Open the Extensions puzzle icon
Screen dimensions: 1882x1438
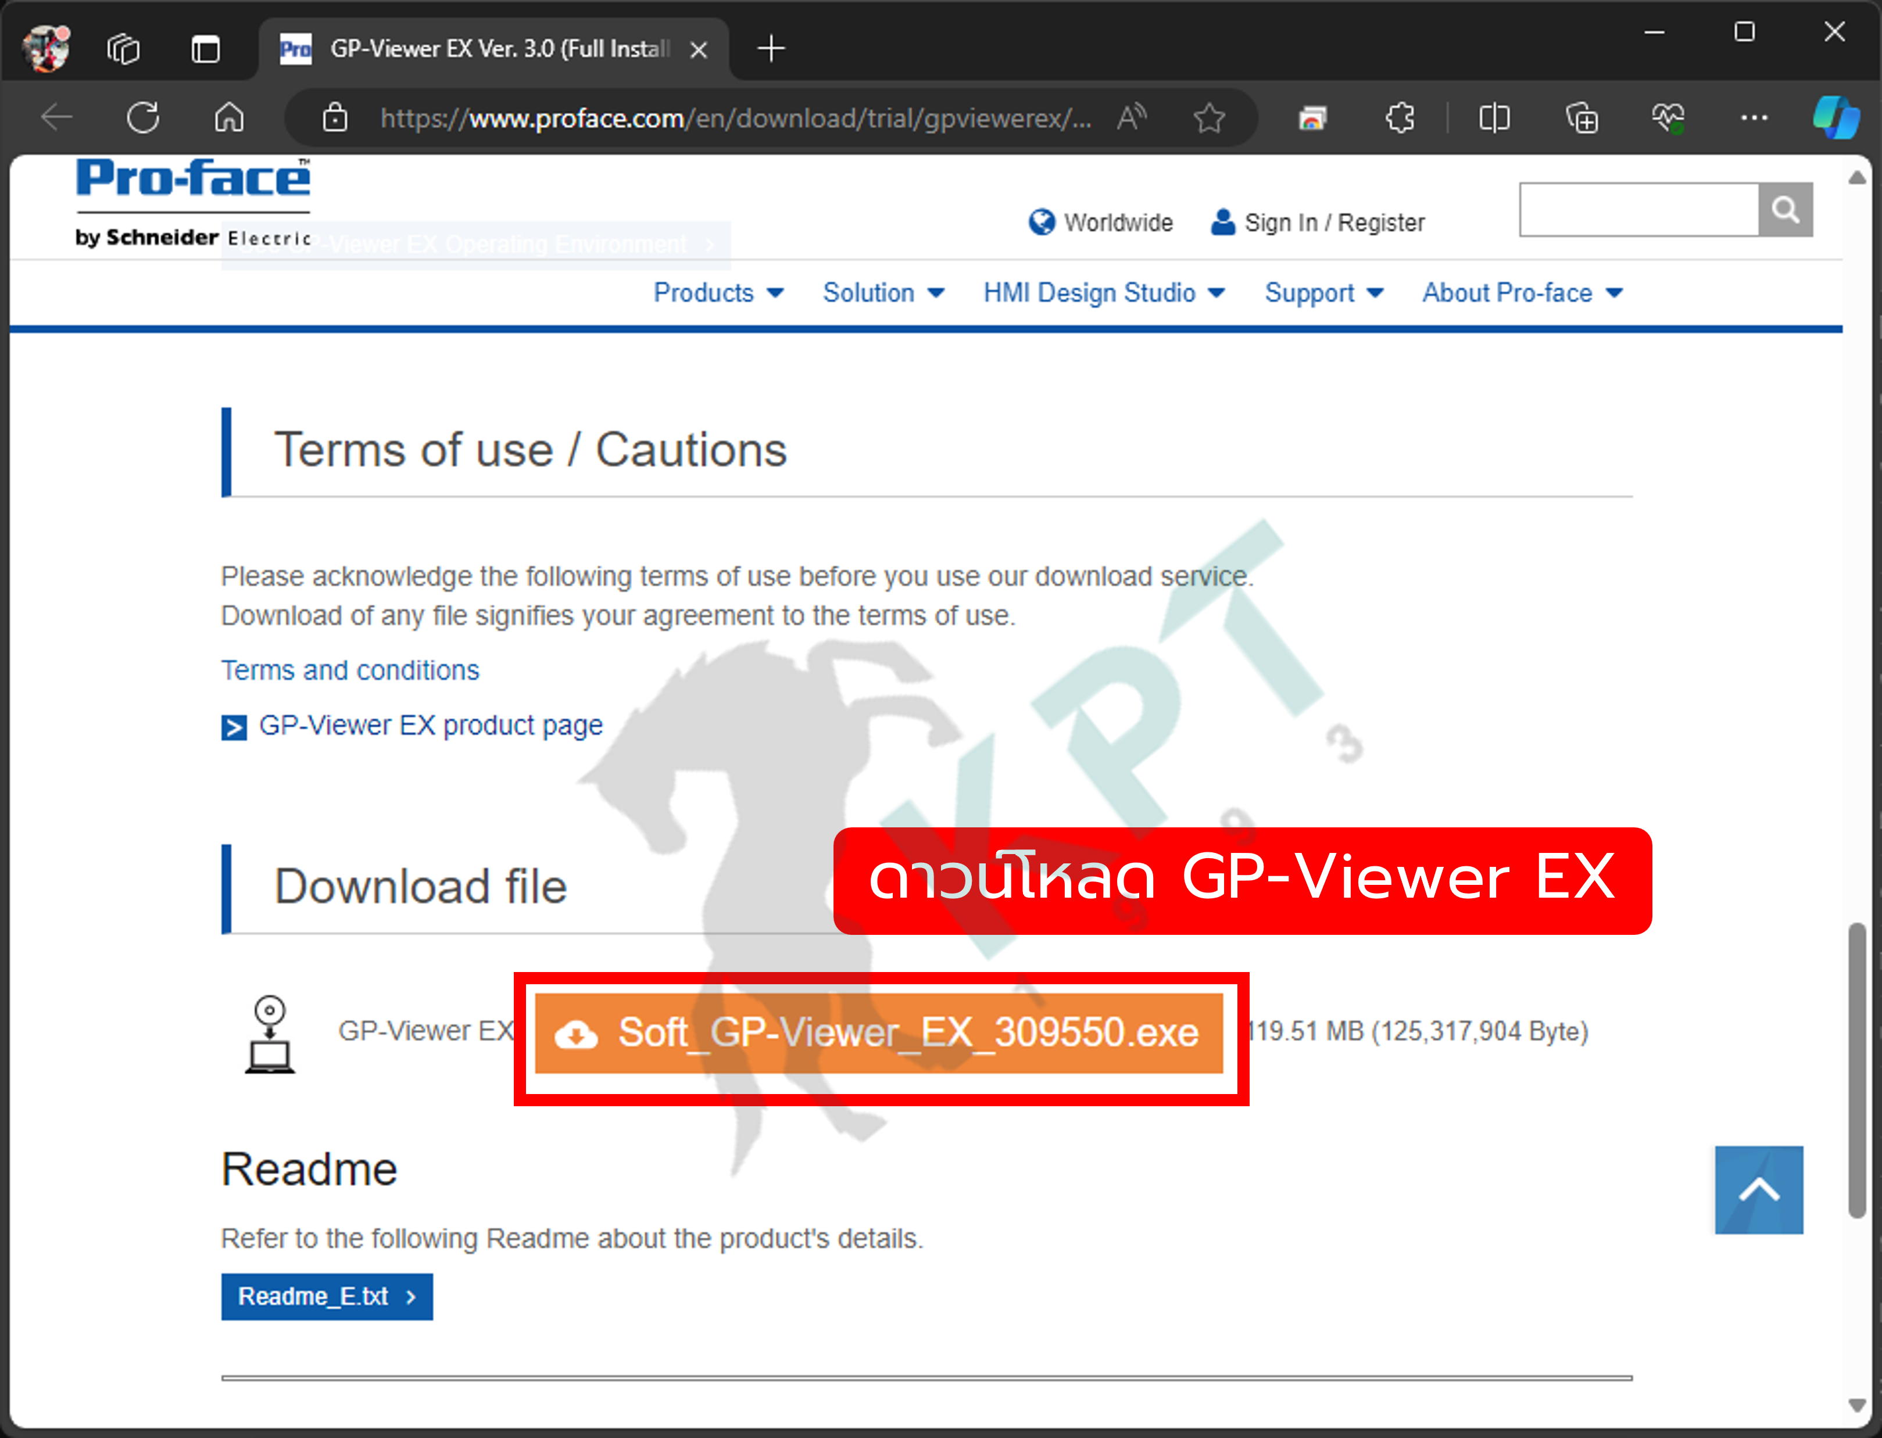(1400, 117)
